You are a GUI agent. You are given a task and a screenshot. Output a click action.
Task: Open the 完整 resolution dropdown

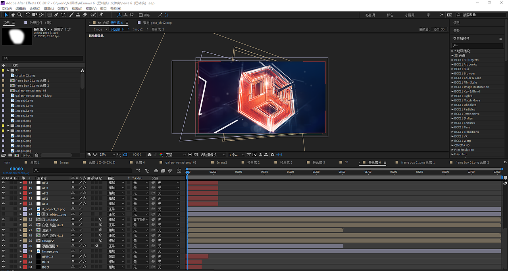coord(175,155)
